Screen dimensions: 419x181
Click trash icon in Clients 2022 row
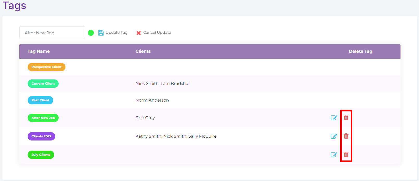pyautogui.click(x=346, y=136)
